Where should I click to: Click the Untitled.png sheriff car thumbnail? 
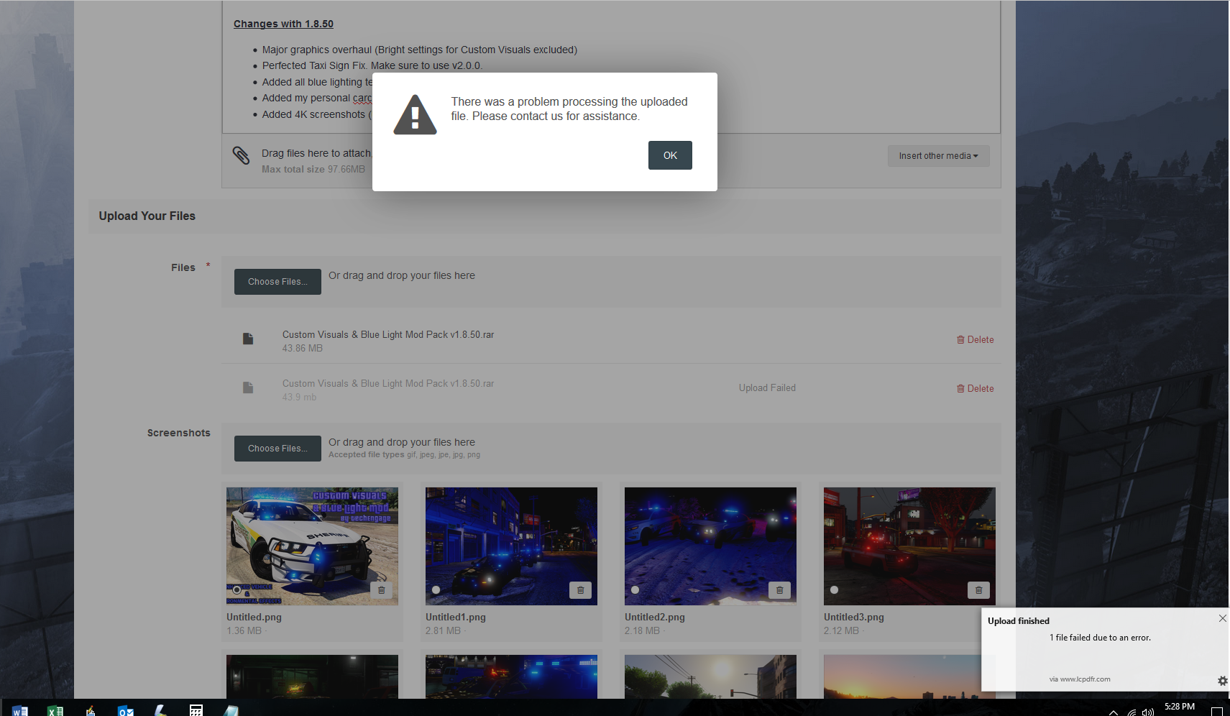coord(312,546)
